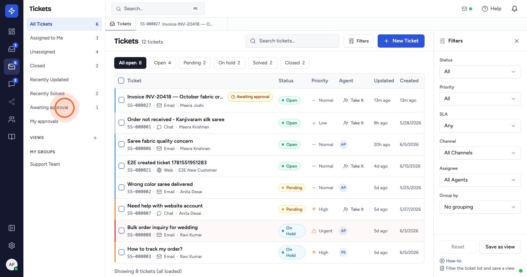527x277 pixels.
Task: Switch to the SS-000027 Invoice tab
Action: click(x=181, y=24)
